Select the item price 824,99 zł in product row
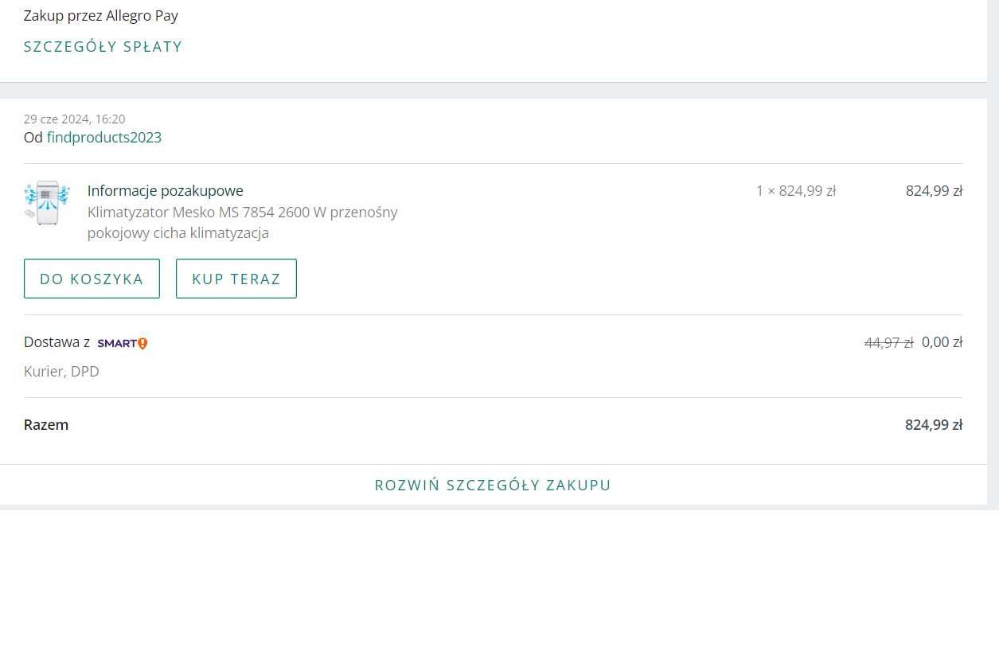999x671 pixels. tap(935, 191)
